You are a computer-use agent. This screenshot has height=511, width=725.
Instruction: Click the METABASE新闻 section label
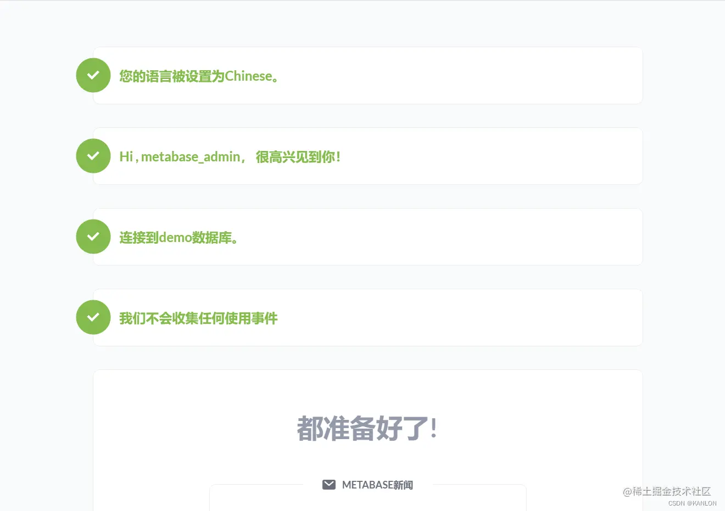pyautogui.click(x=377, y=484)
